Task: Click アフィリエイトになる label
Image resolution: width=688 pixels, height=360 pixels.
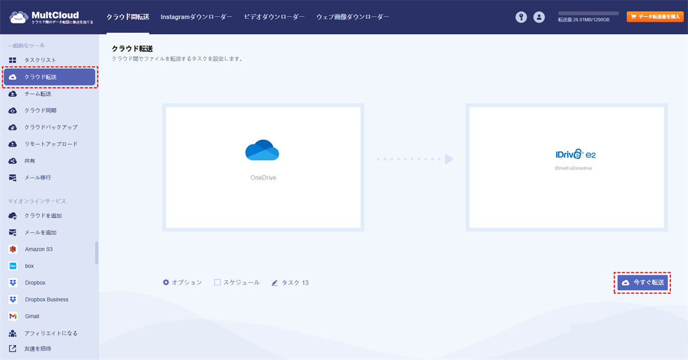Action: (x=51, y=333)
